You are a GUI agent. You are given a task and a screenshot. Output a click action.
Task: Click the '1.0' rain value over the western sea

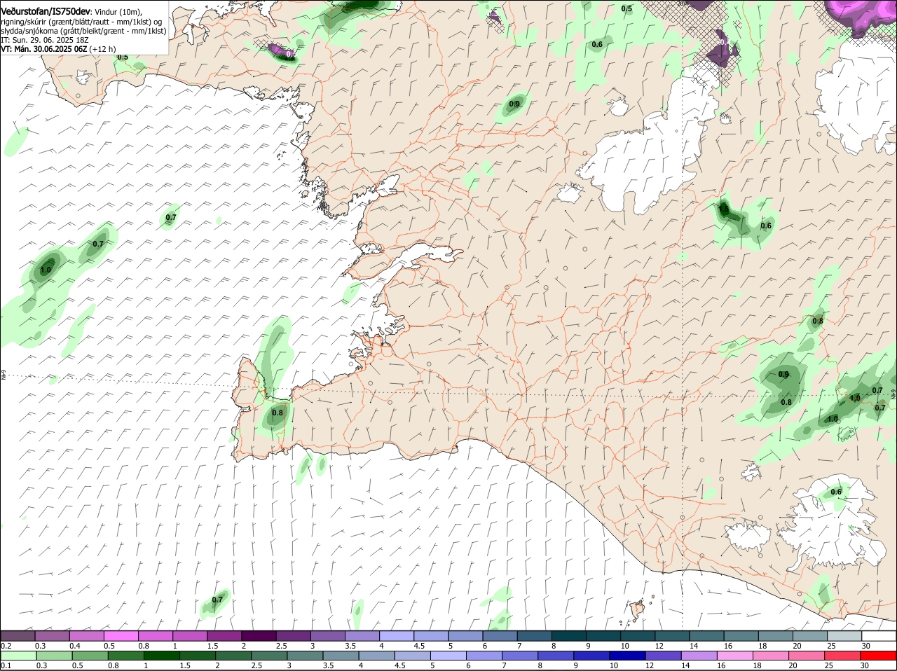(46, 270)
